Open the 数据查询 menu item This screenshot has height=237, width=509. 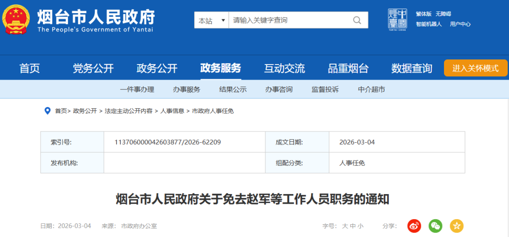[x=411, y=68]
